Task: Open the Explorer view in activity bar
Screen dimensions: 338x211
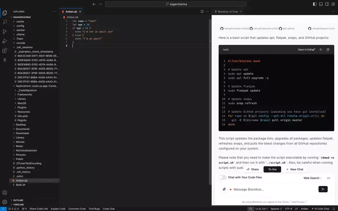Action: (5, 13)
